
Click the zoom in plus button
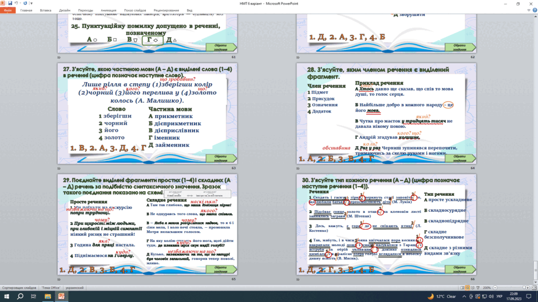528,288
